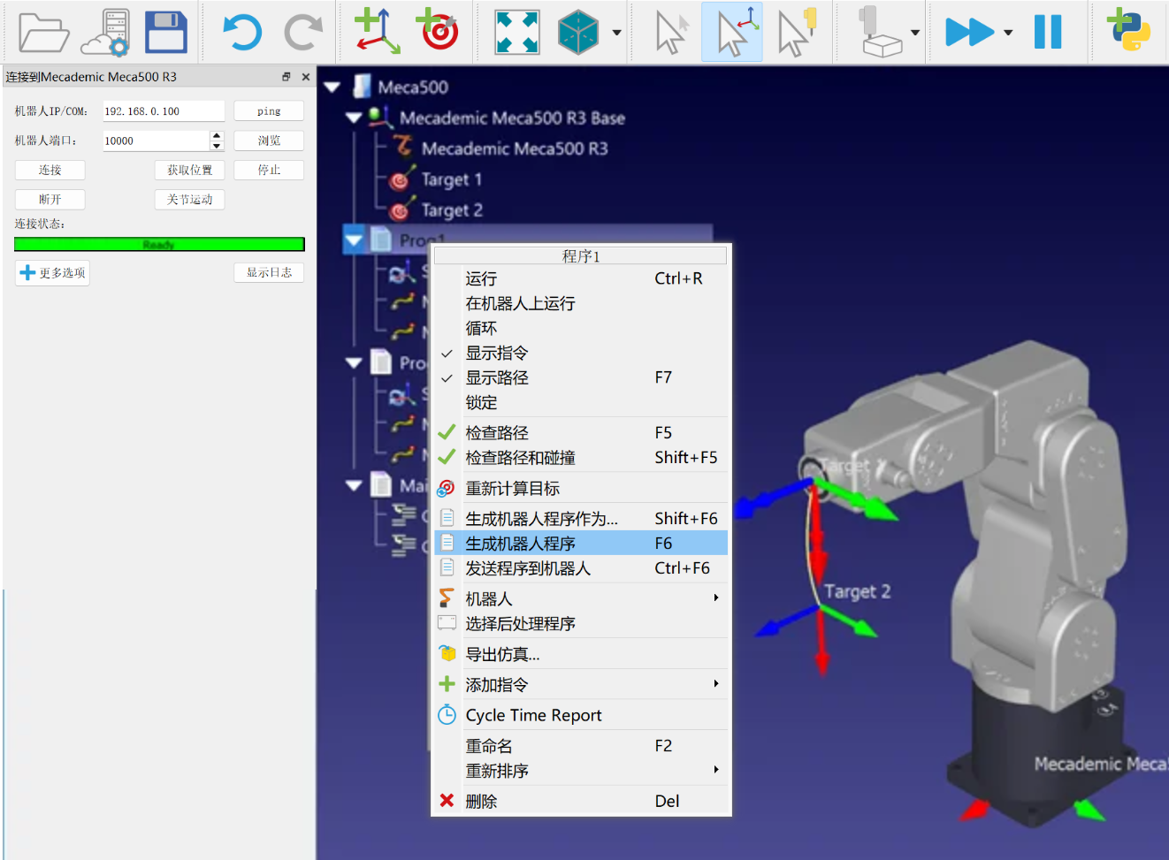Click the Undo toolbar icon
The height and width of the screenshot is (860, 1169).
pyautogui.click(x=241, y=30)
